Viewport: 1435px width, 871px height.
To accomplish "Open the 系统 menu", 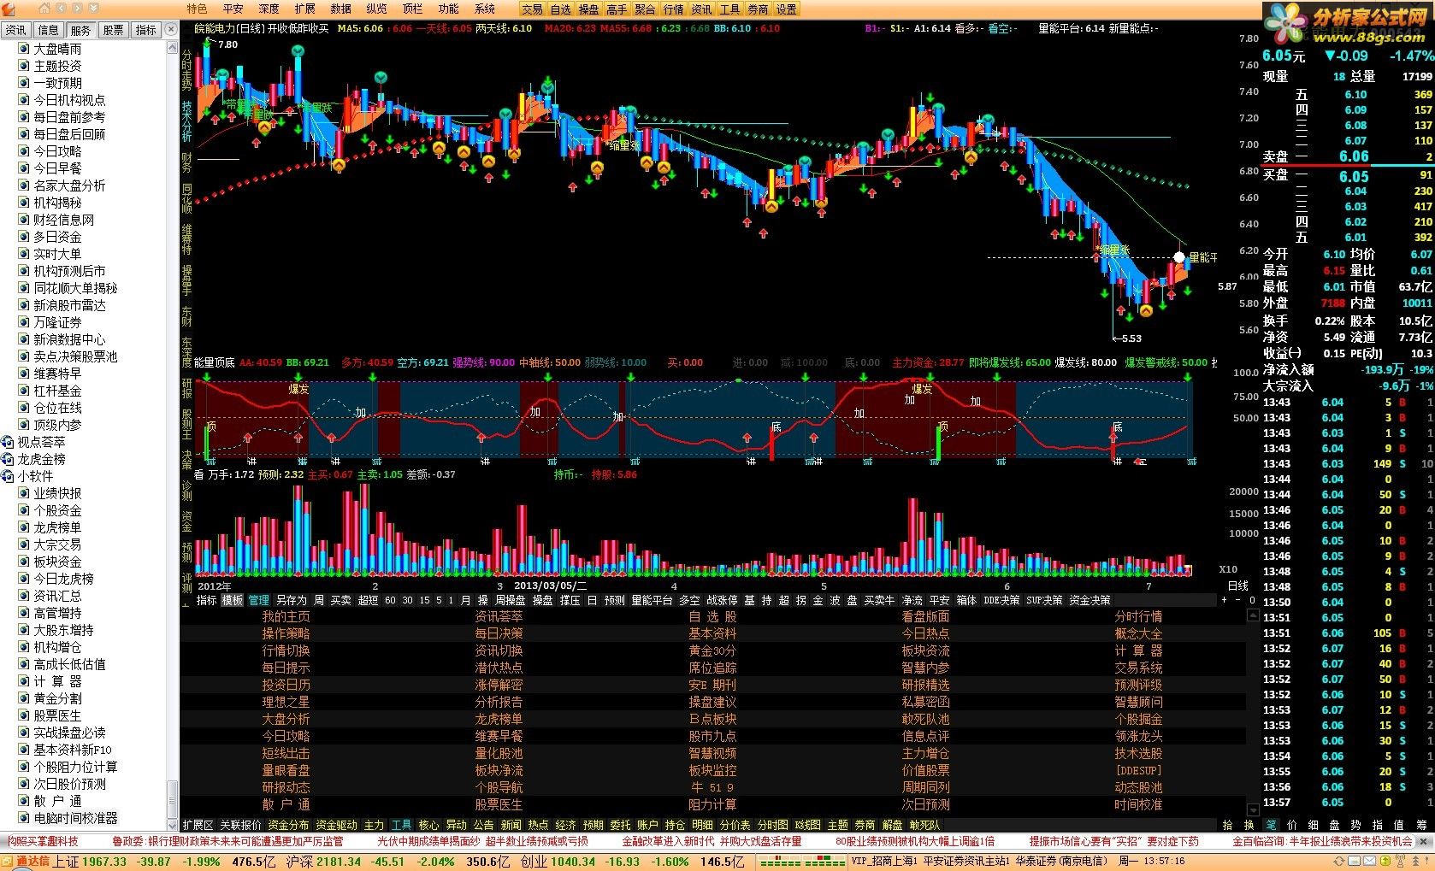I will coord(484,9).
